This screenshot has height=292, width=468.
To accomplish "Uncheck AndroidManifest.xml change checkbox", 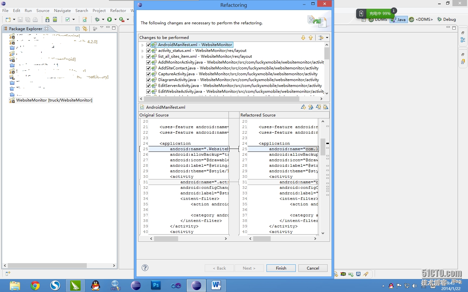I will [x=148, y=45].
